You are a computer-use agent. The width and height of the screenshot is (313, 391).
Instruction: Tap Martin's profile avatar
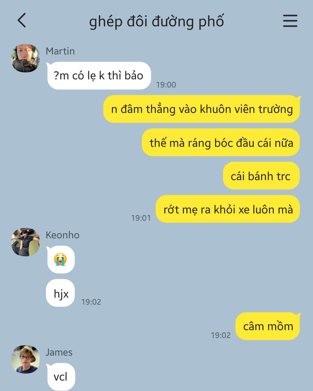(x=26, y=58)
